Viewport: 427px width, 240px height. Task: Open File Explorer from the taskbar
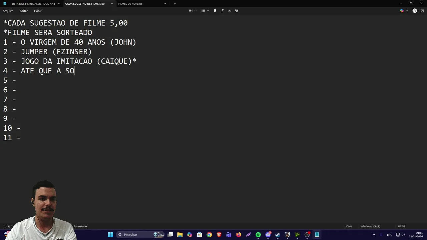pyautogui.click(x=180, y=235)
